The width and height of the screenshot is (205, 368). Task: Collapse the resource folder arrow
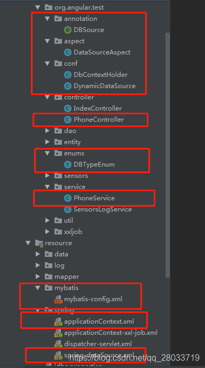(28, 243)
